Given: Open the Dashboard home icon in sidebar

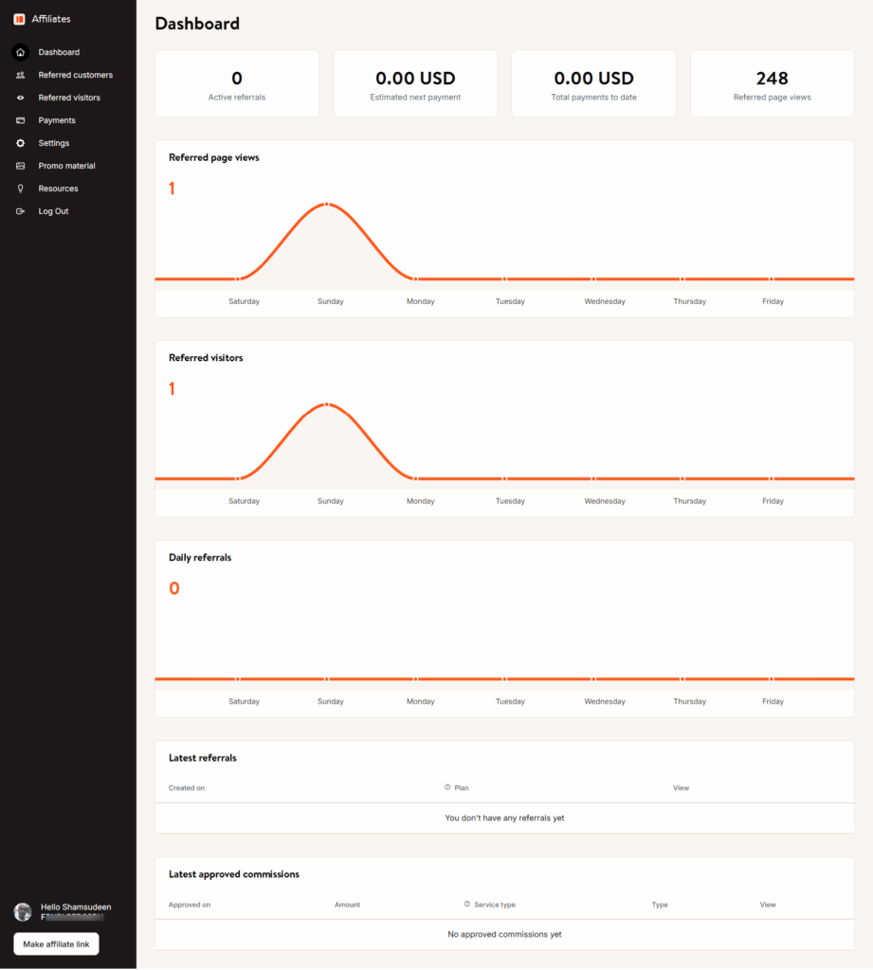Looking at the screenshot, I should tap(20, 52).
